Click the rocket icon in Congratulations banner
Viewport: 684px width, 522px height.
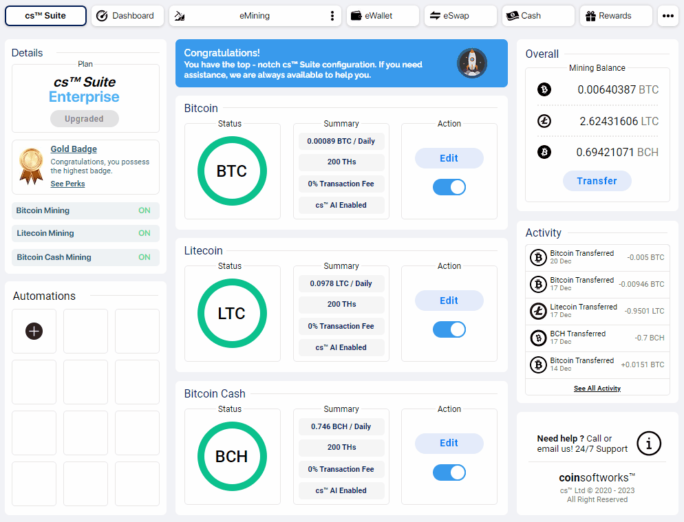tap(471, 63)
